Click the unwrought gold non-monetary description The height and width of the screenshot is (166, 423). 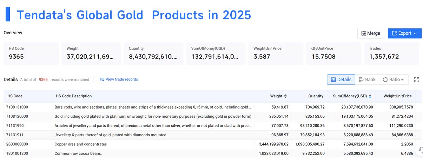pos(153,116)
